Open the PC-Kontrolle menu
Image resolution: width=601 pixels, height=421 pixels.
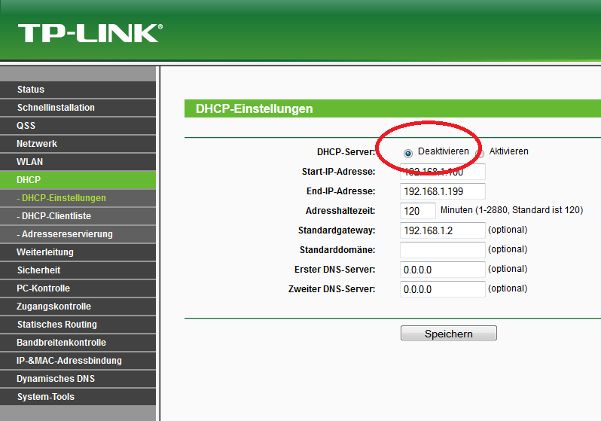click(78, 288)
